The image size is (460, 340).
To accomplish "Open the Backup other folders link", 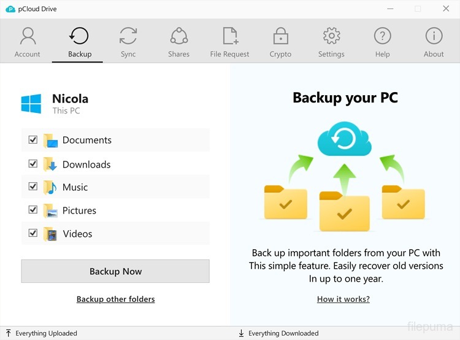I will [115, 299].
